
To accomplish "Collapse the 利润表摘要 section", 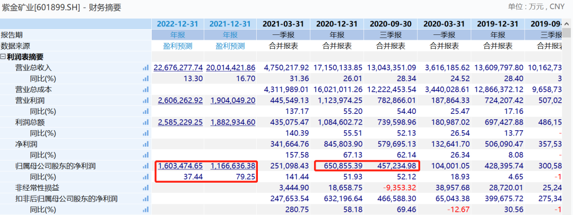I will 3,57.
